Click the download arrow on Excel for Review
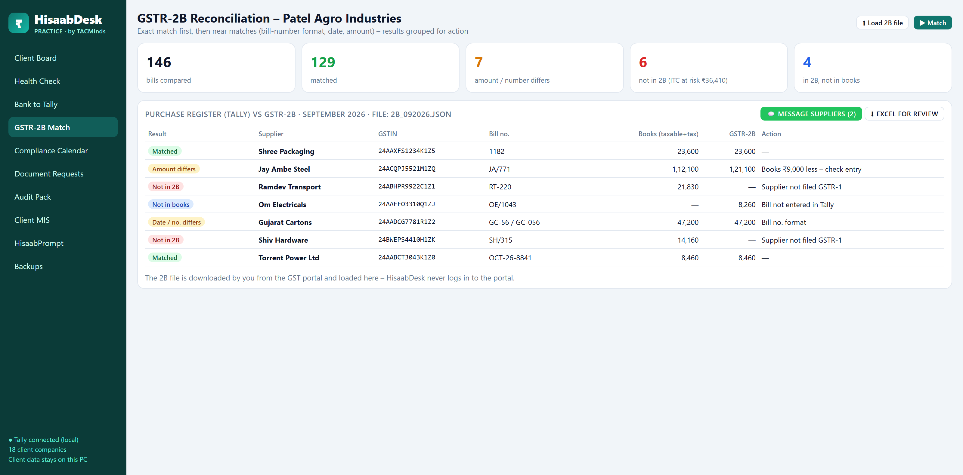Screen dimensions: 963x475 tap(872, 114)
